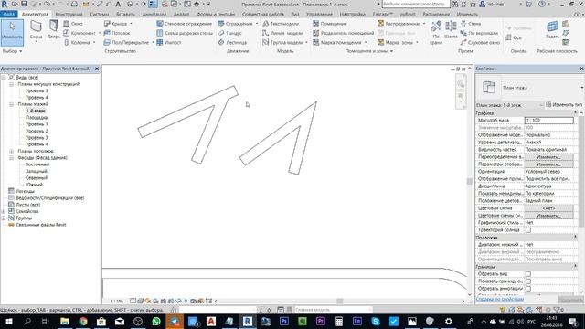The width and height of the screenshot is (585, 329).
Task: Expand the Группы tree node
Action: tap(4, 218)
